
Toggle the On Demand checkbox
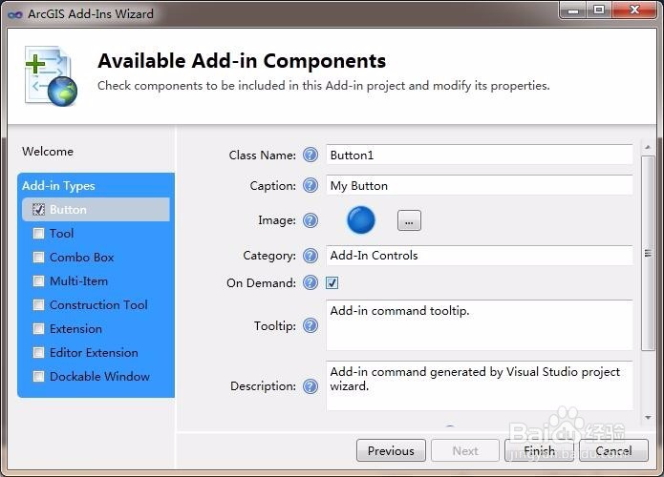[x=332, y=282]
